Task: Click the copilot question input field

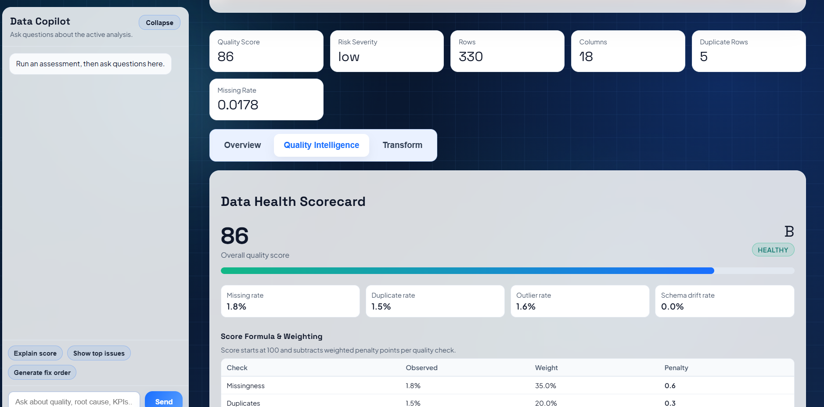Action: (74, 401)
